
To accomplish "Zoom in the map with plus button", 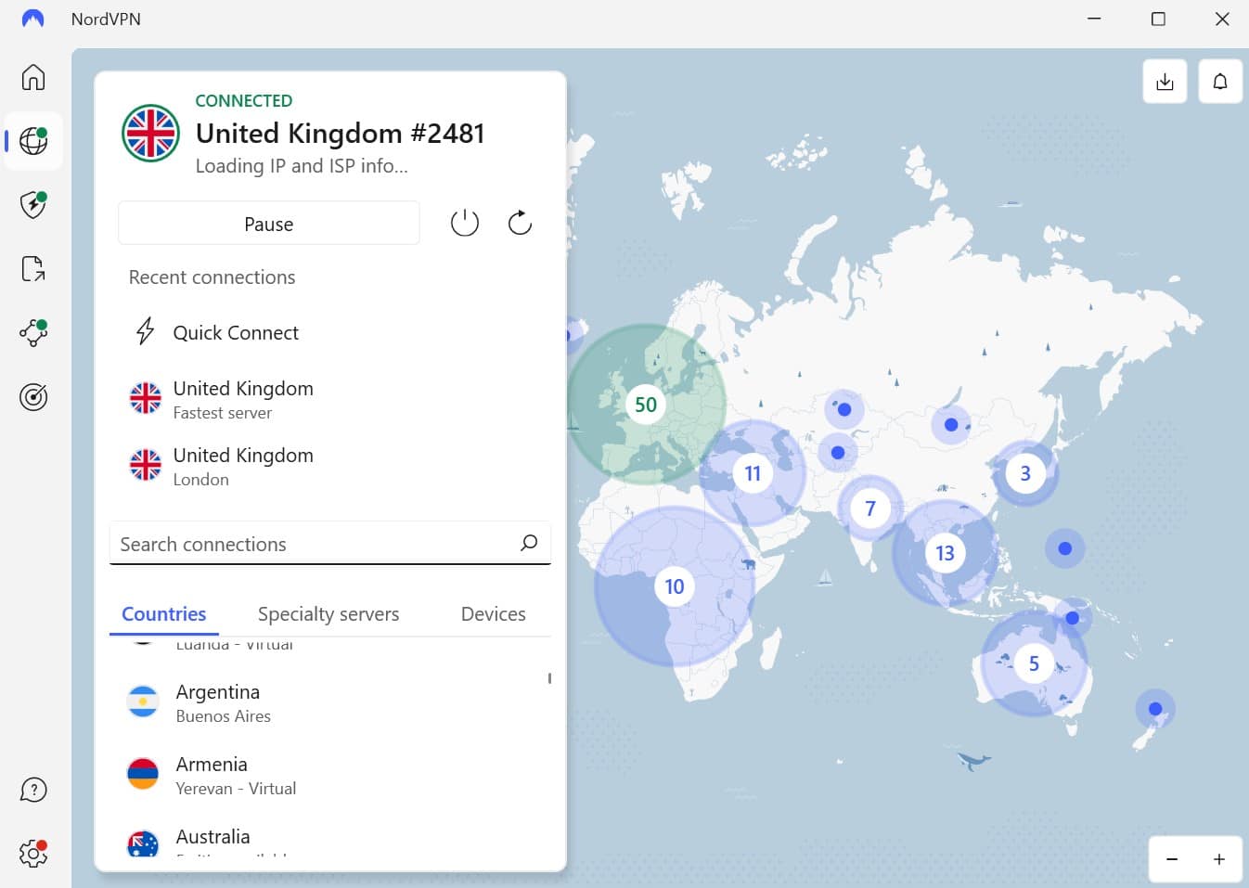I will point(1219,859).
